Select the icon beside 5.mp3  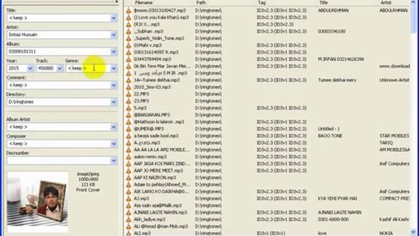128,108
